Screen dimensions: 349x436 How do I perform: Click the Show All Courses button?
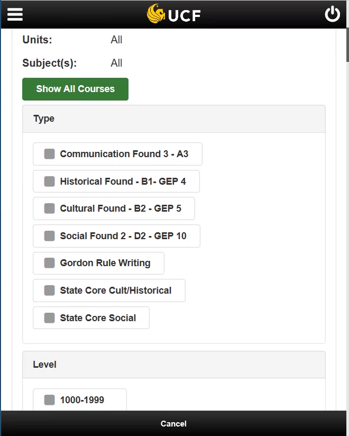click(x=75, y=89)
